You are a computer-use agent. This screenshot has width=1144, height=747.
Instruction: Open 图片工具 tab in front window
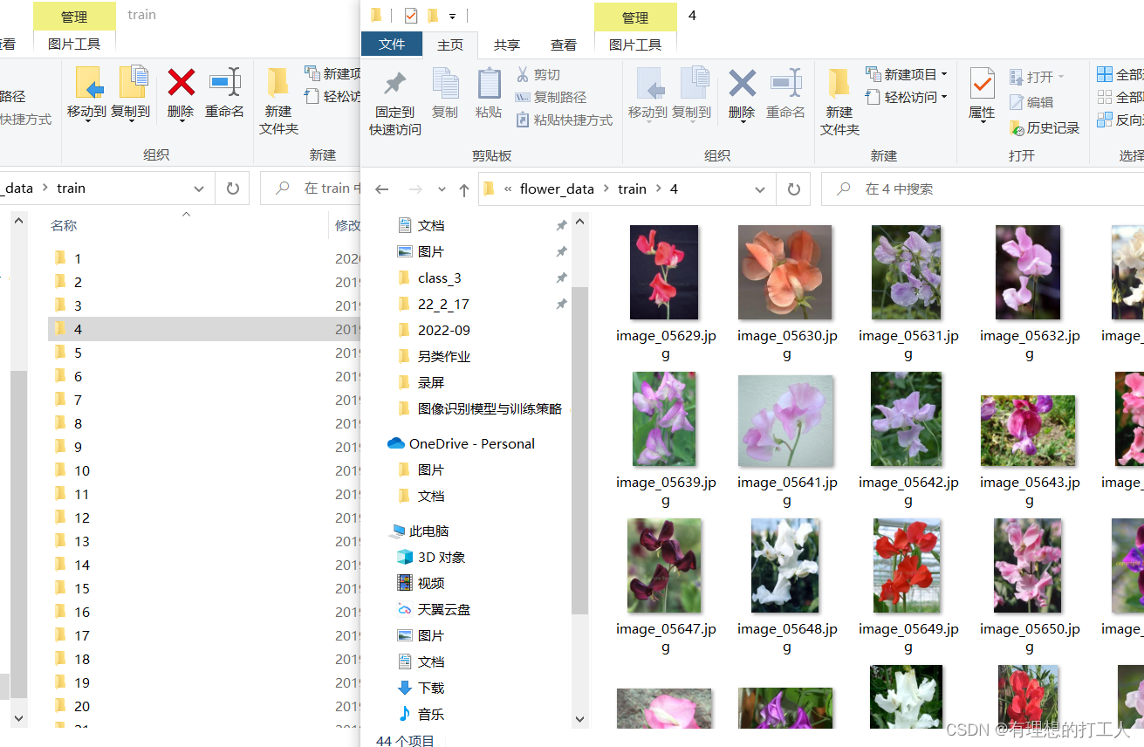(x=635, y=45)
